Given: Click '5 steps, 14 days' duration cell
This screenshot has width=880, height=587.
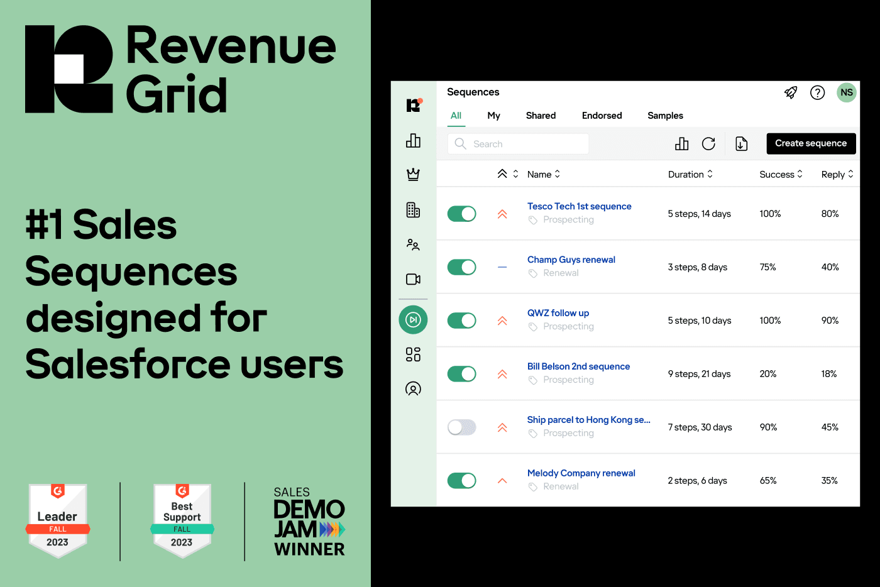Looking at the screenshot, I should tap(699, 214).
